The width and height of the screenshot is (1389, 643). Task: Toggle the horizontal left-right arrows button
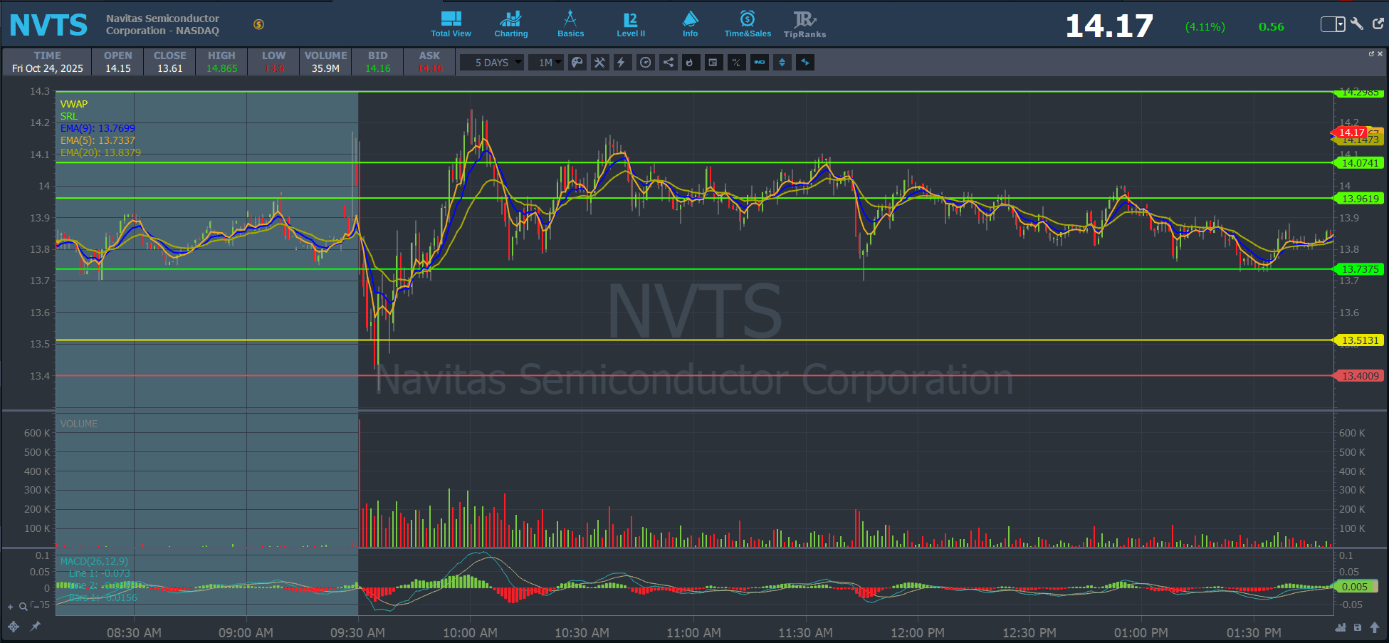805,63
